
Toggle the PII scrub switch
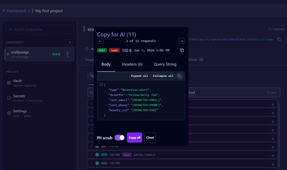[x=119, y=138]
